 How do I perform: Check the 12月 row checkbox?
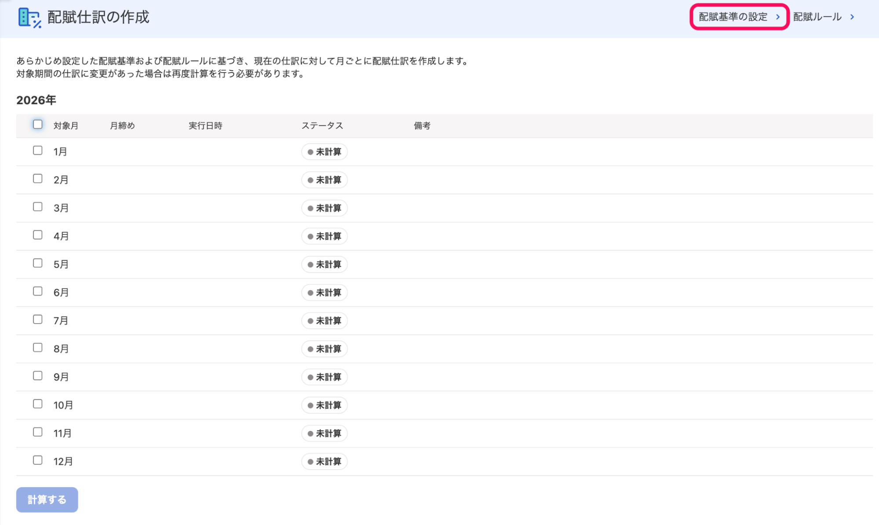pos(38,460)
